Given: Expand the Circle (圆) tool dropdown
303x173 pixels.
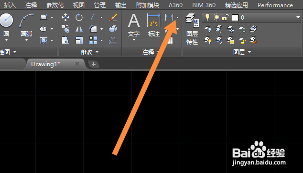Looking at the screenshot, I should point(6,40).
